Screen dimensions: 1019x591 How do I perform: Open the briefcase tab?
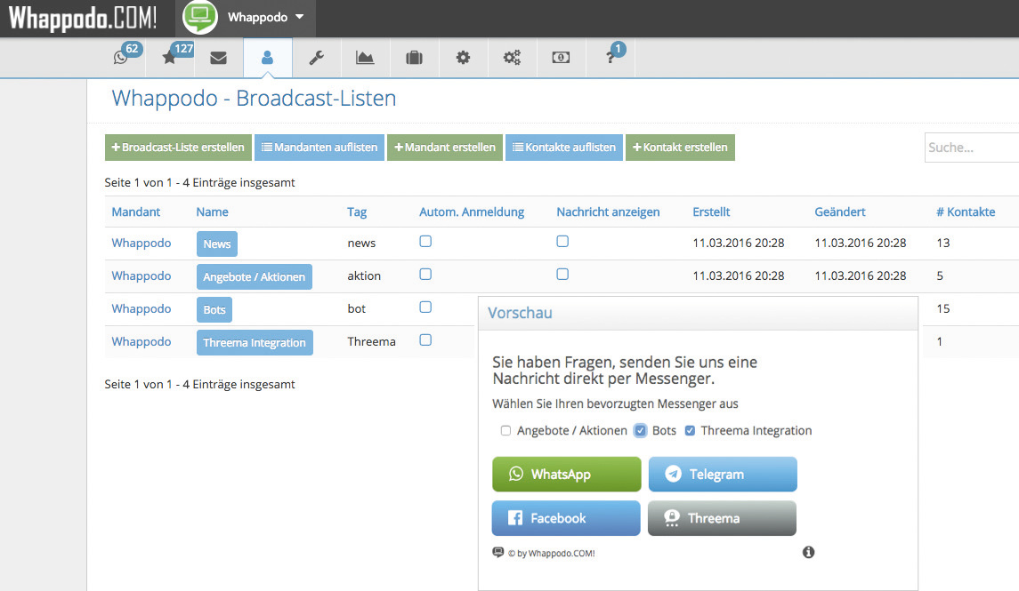click(414, 58)
